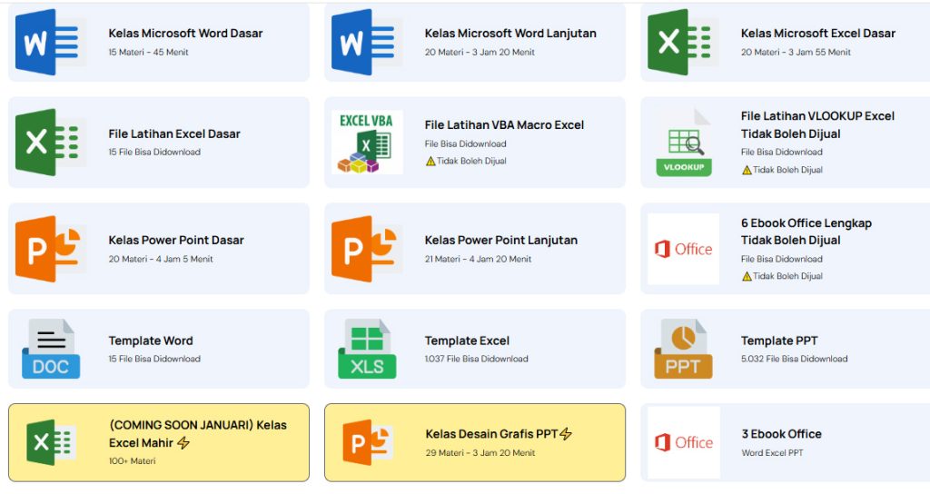Open 6 Ebook Office Lengkap title
The width and height of the screenshot is (930, 494).
(806, 232)
